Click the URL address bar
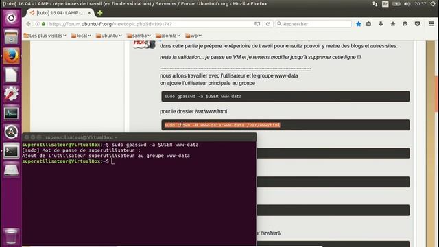The height and width of the screenshot is (247, 439). click(151, 24)
